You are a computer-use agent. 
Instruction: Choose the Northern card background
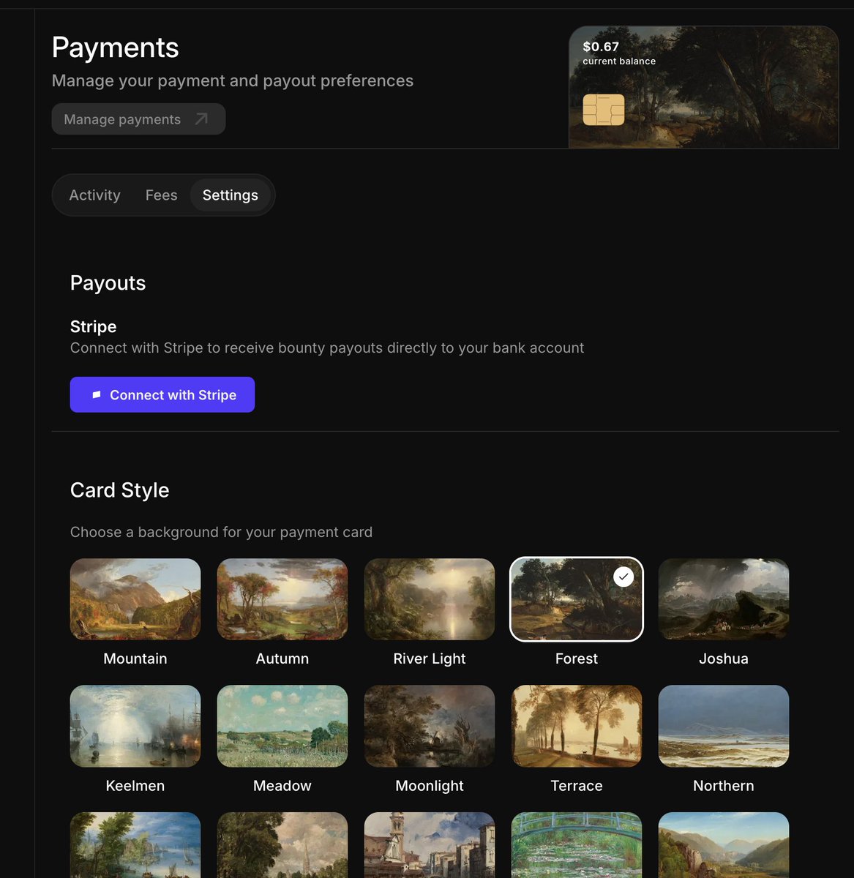pyautogui.click(x=724, y=726)
